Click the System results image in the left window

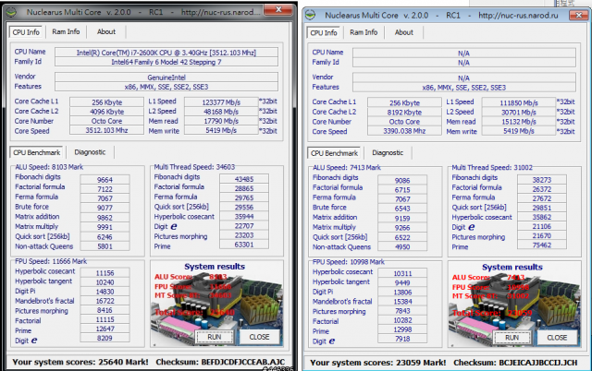coord(216,304)
